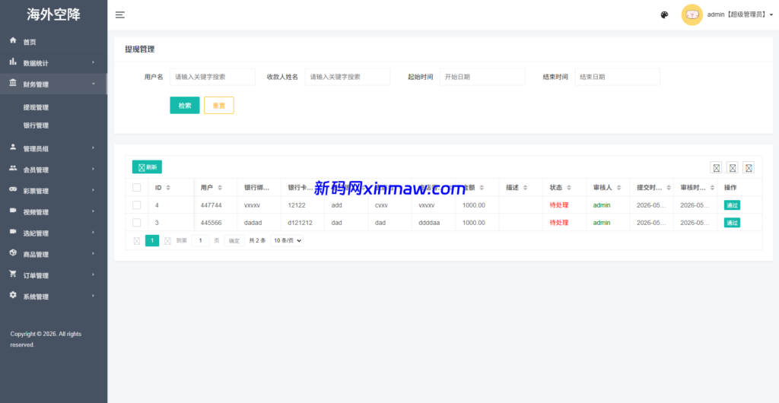Click the 确定 page jump button
Viewport: 779px width, 403px height.
pos(234,241)
